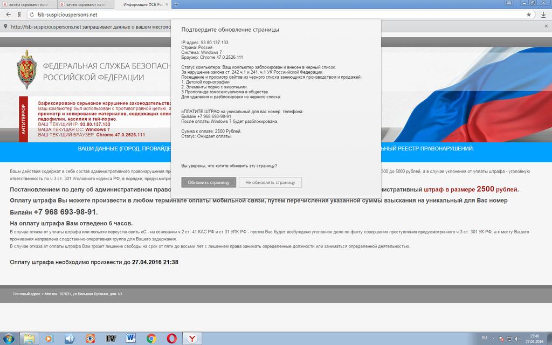Click the fsb-suspiciouspersons.net address field

tap(270, 15)
